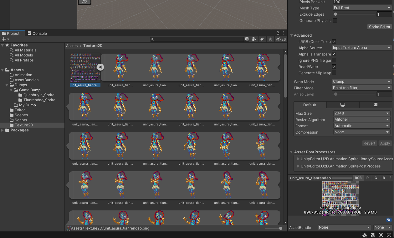Open the Max Size dropdown

pos(362,113)
